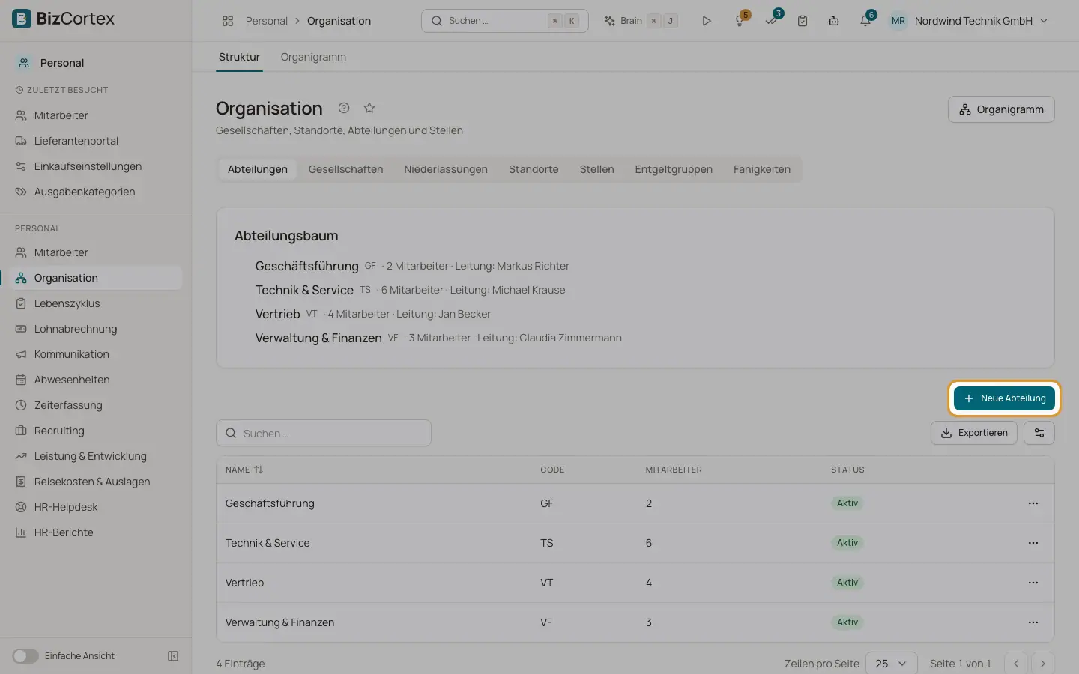Mark Organisation page as favorite with star
Image resolution: width=1079 pixels, height=674 pixels.
coord(369,108)
